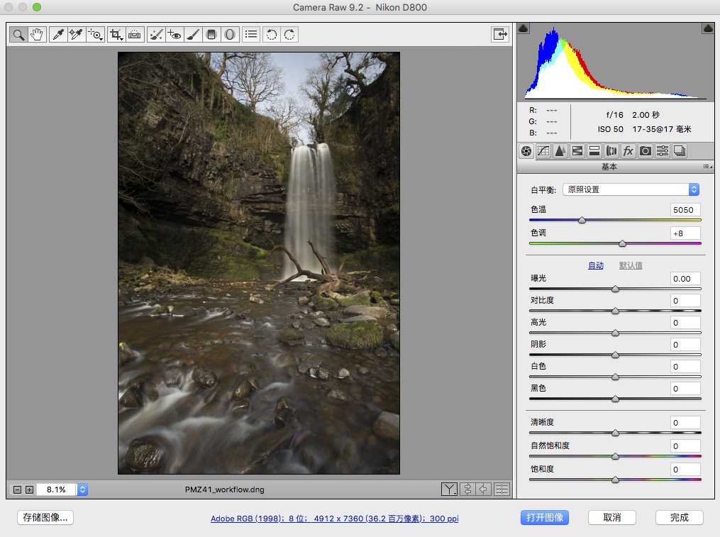Image resolution: width=720 pixels, height=537 pixels.
Task: Open the Effects fx tab
Action: [628, 150]
